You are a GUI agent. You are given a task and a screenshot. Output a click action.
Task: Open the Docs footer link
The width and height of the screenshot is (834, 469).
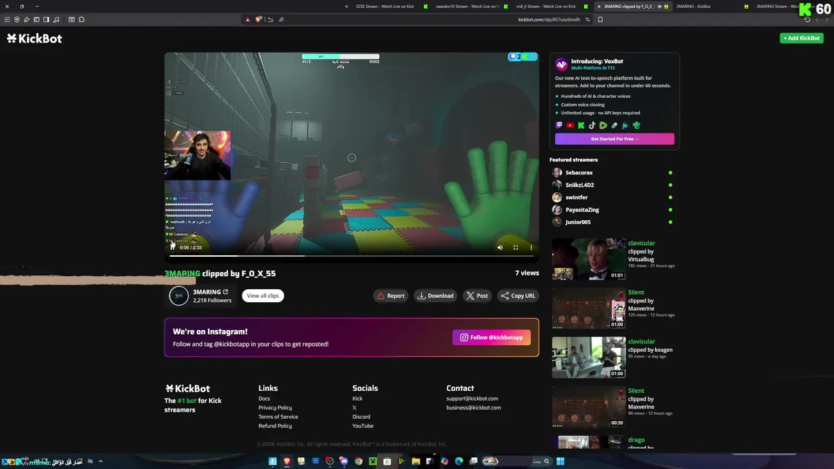click(264, 399)
